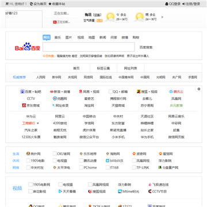The height and width of the screenshot is (207, 207).
Task: Open the PChome link
Action: tap(90, 167)
